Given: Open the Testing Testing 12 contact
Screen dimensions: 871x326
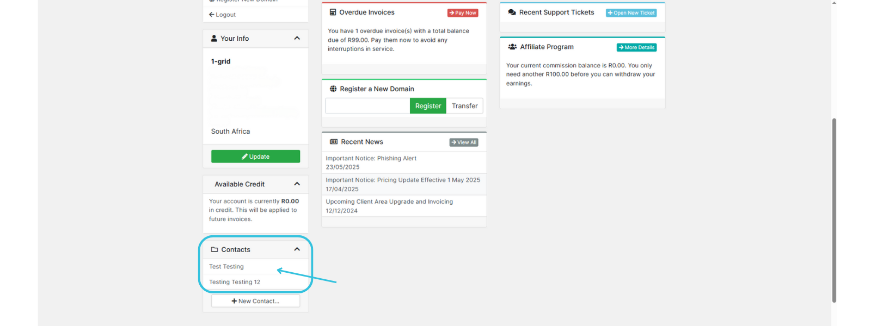Looking at the screenshot, I should point(235,282).
